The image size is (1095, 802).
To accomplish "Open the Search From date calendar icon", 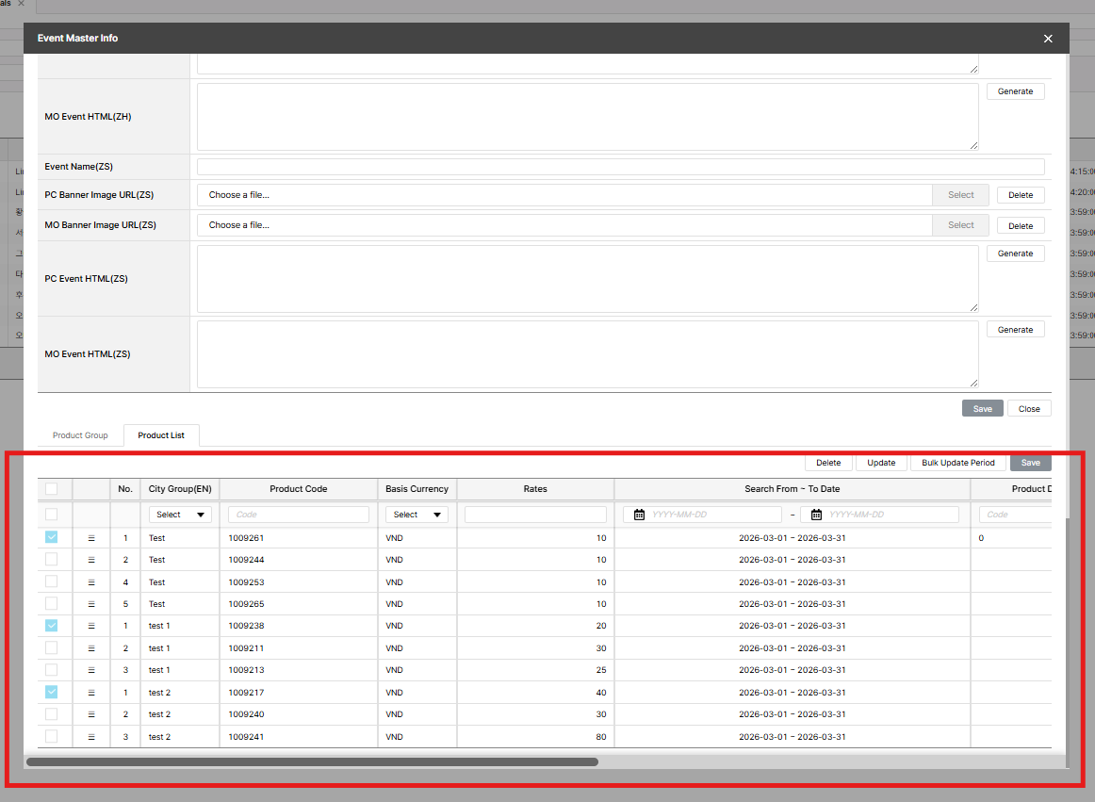I will [639, 515].
